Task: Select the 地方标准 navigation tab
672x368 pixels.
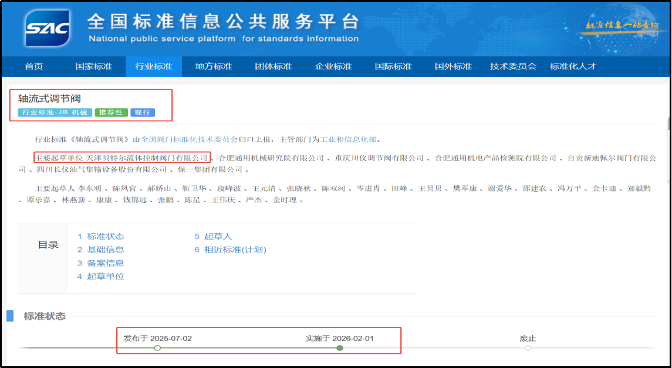Action: pos(214,66)
